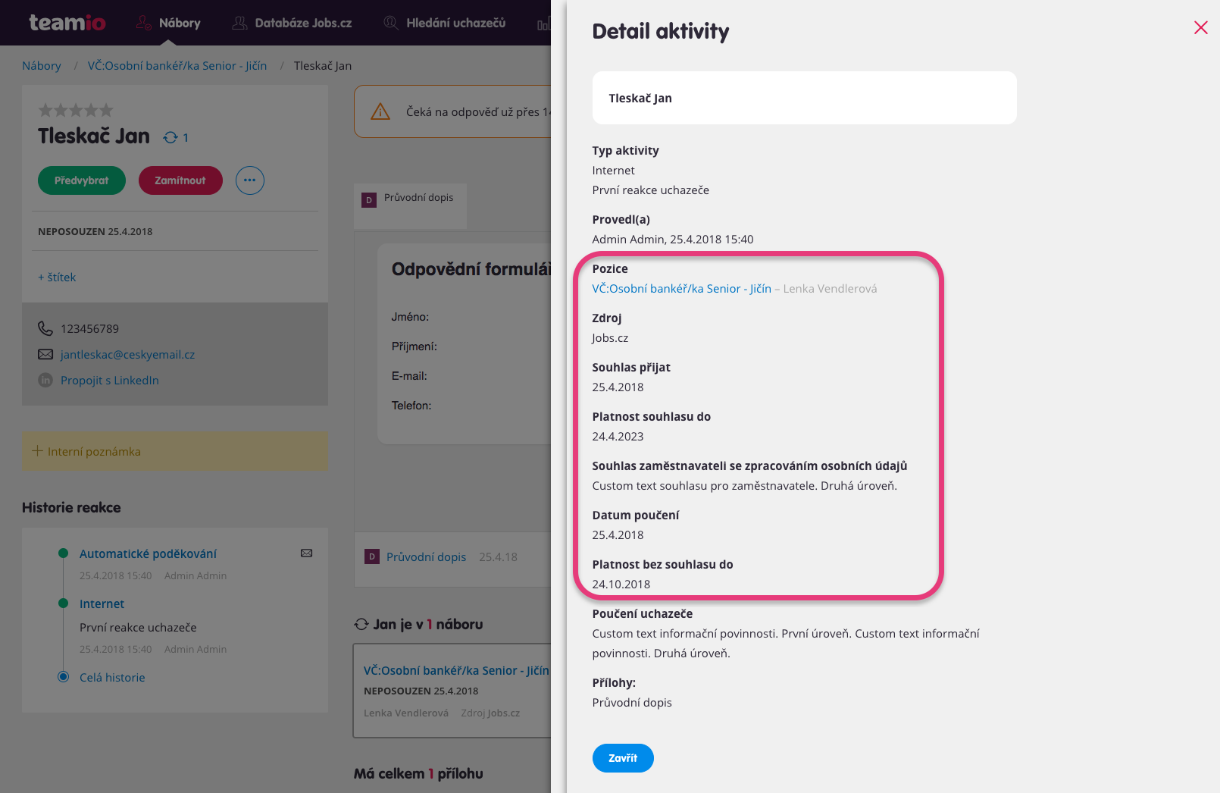Open the email jantleskac@ceskyemail.cz link
This screenshot has height=793, width=1220.
[127, 355]
